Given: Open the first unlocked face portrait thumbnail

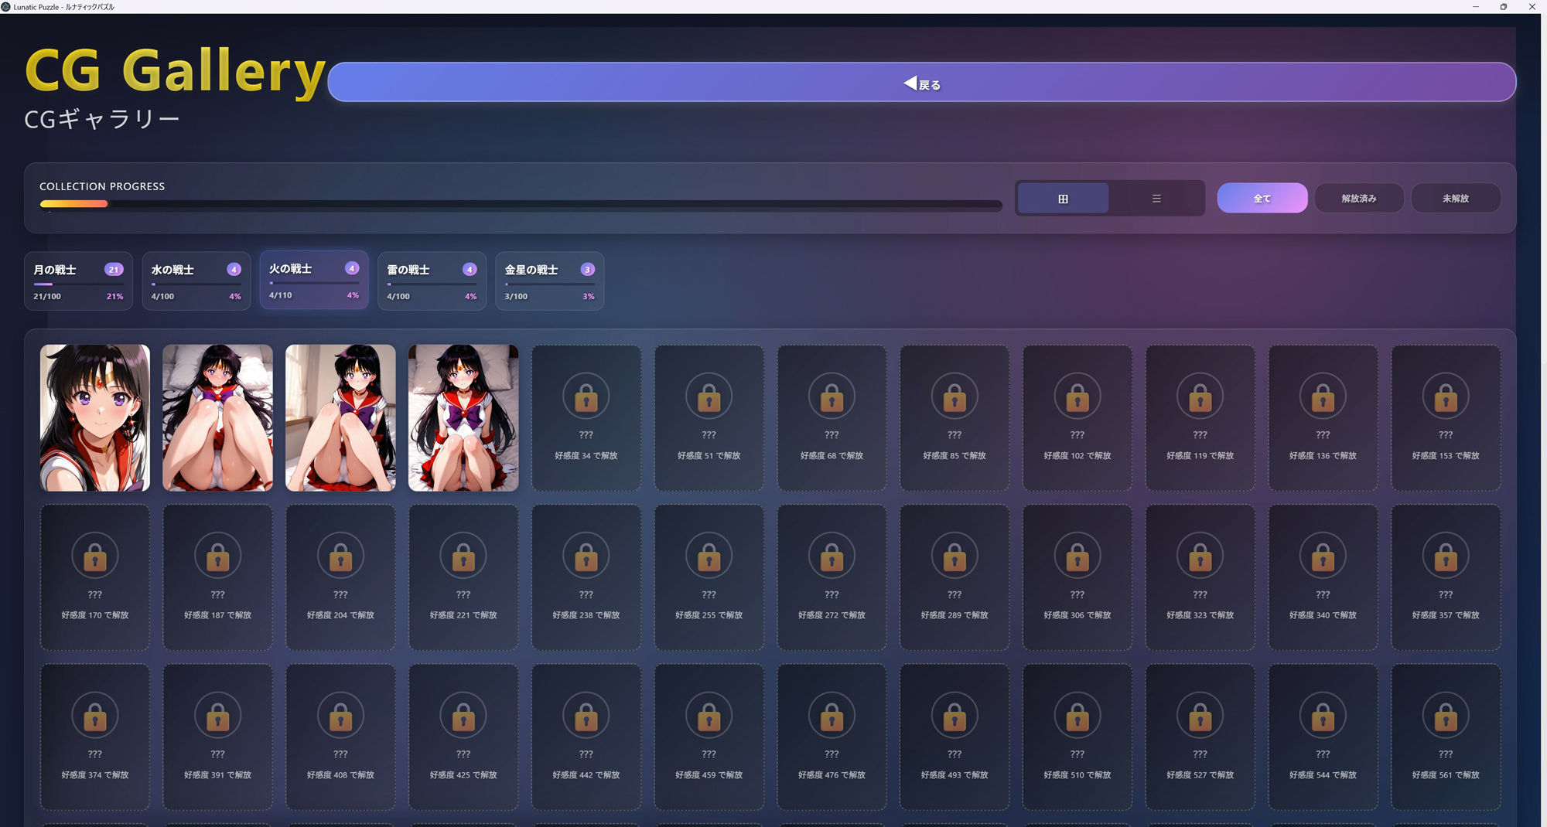Looking at the screenshot, I should 94,418.
